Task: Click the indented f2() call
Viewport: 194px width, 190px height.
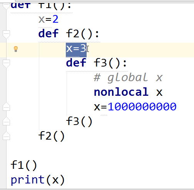Action: point(52,136)
